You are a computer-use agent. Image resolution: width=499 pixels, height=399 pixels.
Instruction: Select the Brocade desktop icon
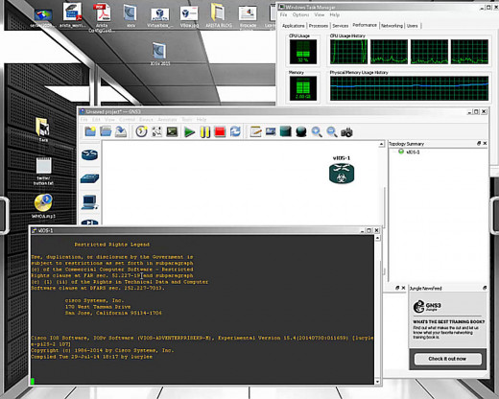tap(248, 15)
